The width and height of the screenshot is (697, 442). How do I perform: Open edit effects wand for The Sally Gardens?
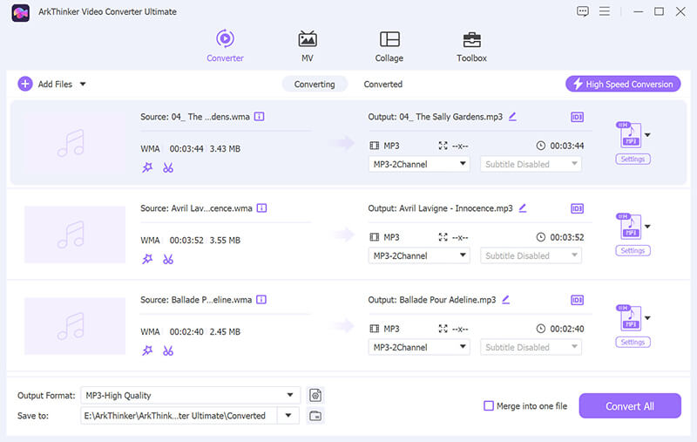coord(147,167)
